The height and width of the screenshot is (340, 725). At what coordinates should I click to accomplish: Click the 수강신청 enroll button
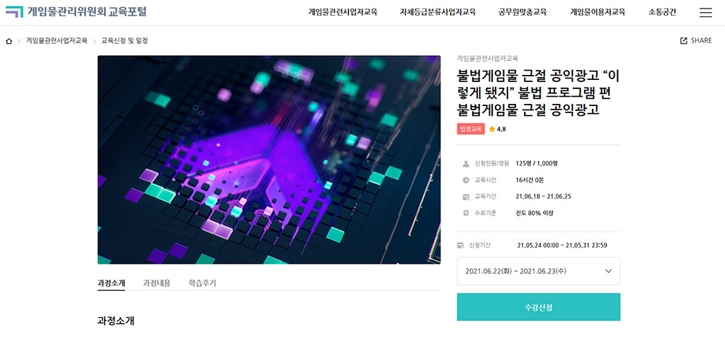tap(539, 307)
